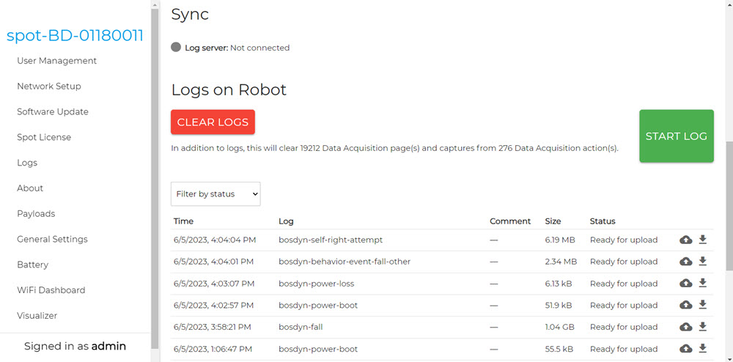This screenshot has width=733, height=362.
Task: Click the green START LOG button
Action: tap(676, 136)
